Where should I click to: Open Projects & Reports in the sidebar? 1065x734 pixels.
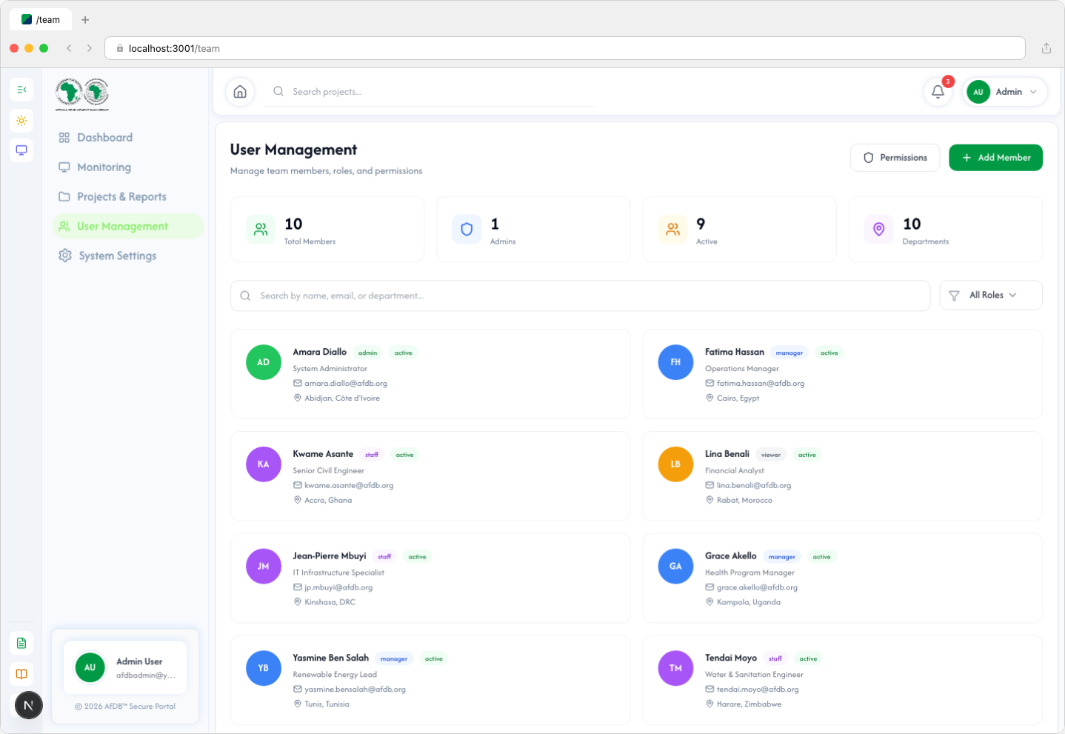[128, 197]
